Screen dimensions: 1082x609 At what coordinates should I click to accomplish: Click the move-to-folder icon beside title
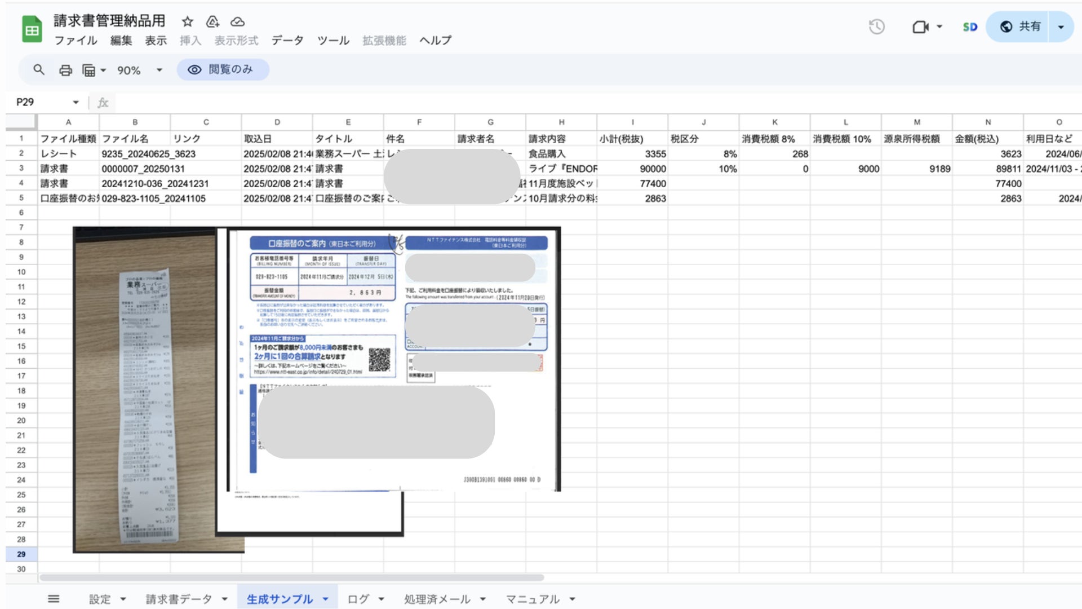pos(212,21)
